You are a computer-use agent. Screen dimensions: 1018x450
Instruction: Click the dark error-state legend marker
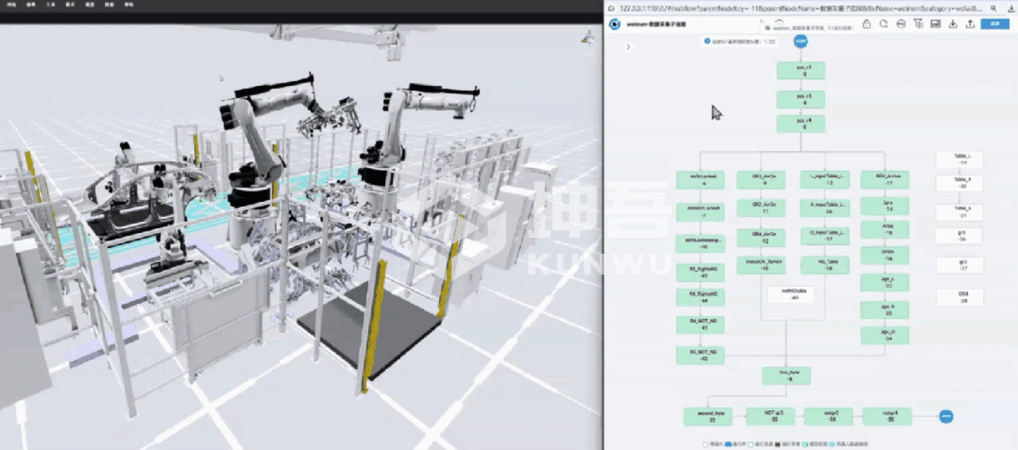click(776, 444)
